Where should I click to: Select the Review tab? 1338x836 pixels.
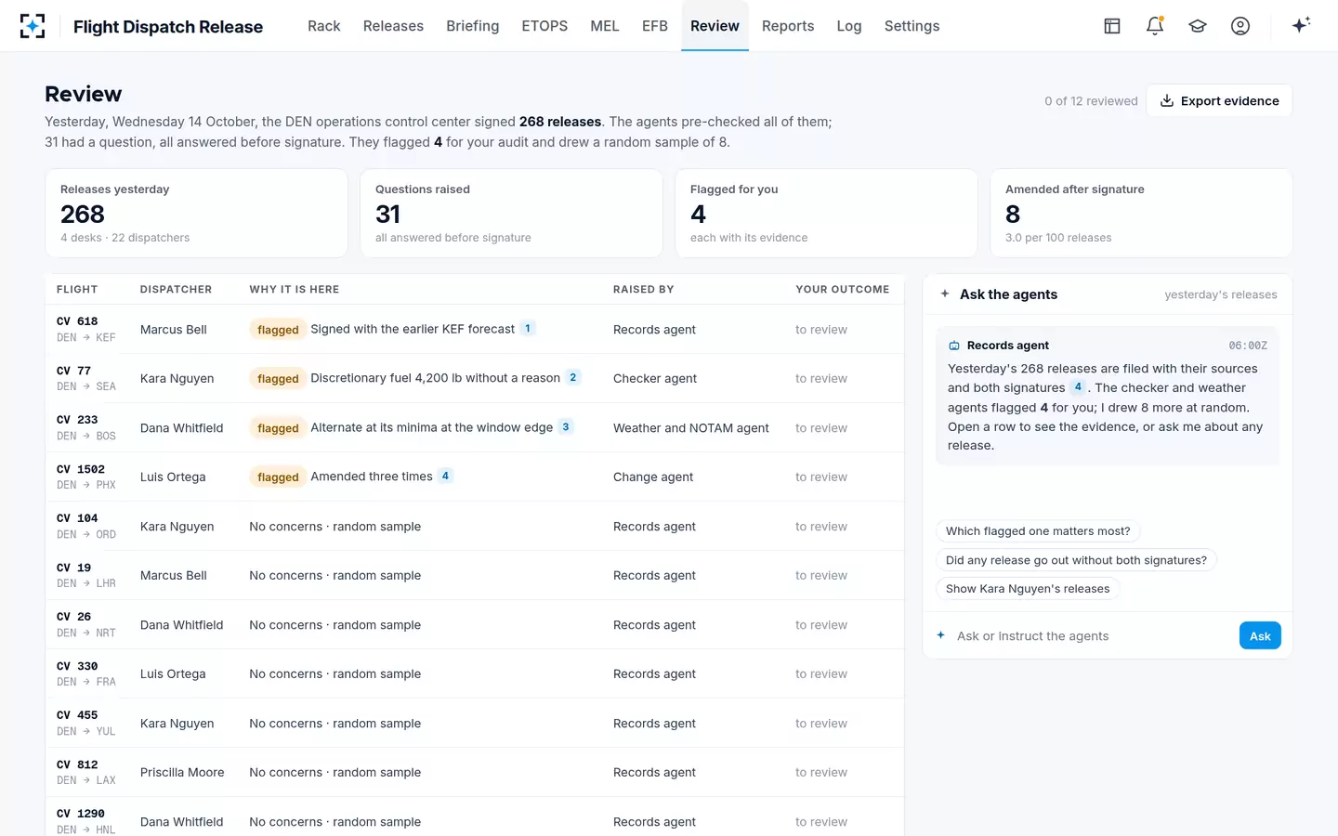click(x=715, y=26)
